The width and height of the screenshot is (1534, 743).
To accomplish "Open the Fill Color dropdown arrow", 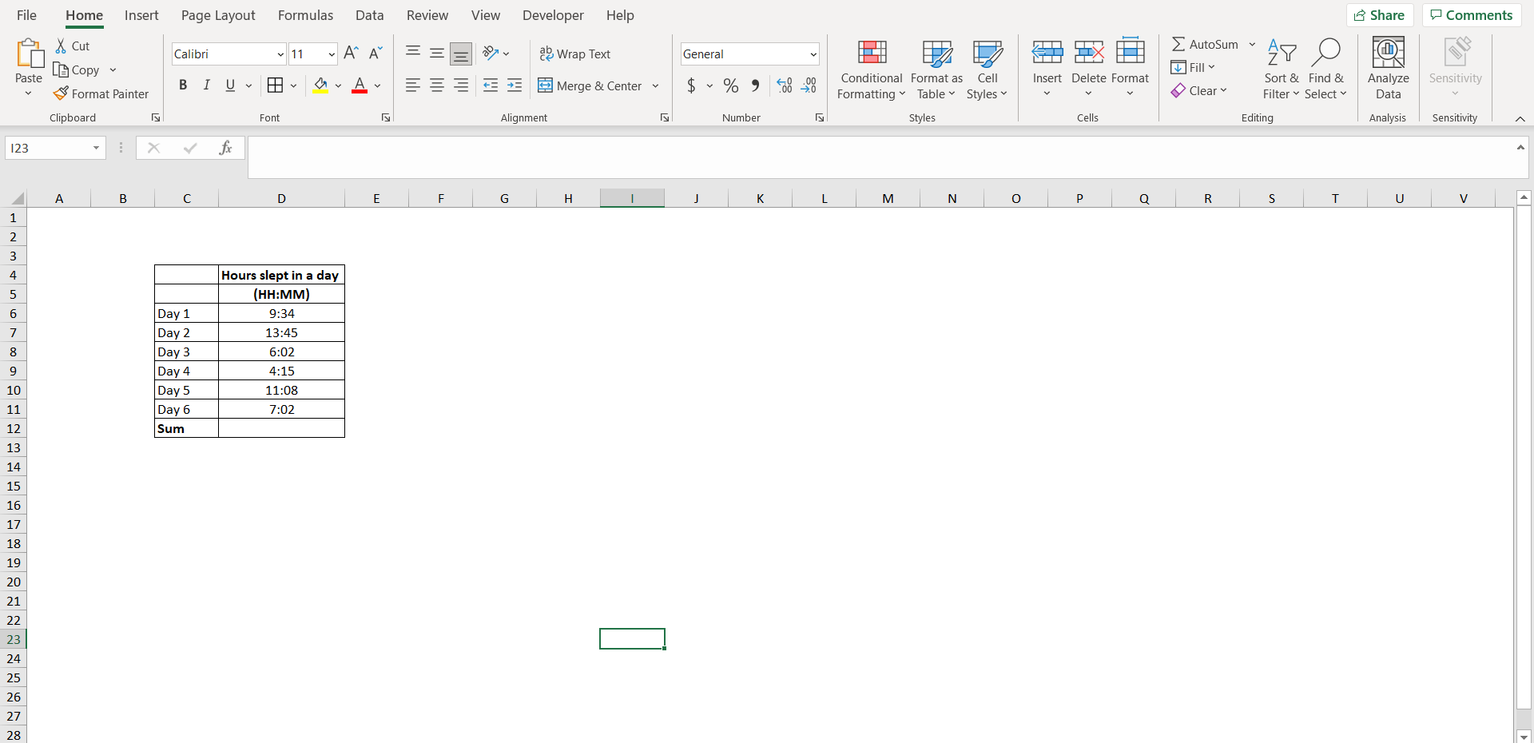I will tap(338, 85).
